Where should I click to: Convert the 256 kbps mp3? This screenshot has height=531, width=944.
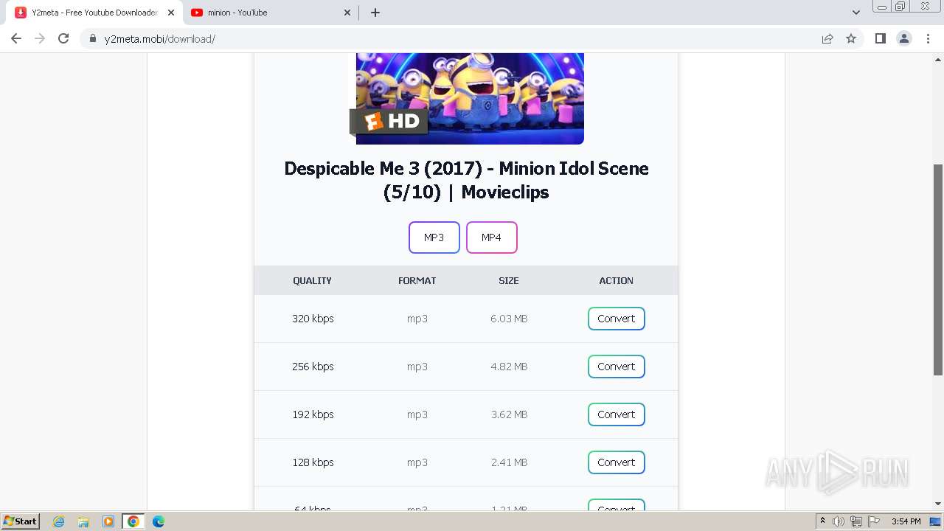(x=617, y=367)
